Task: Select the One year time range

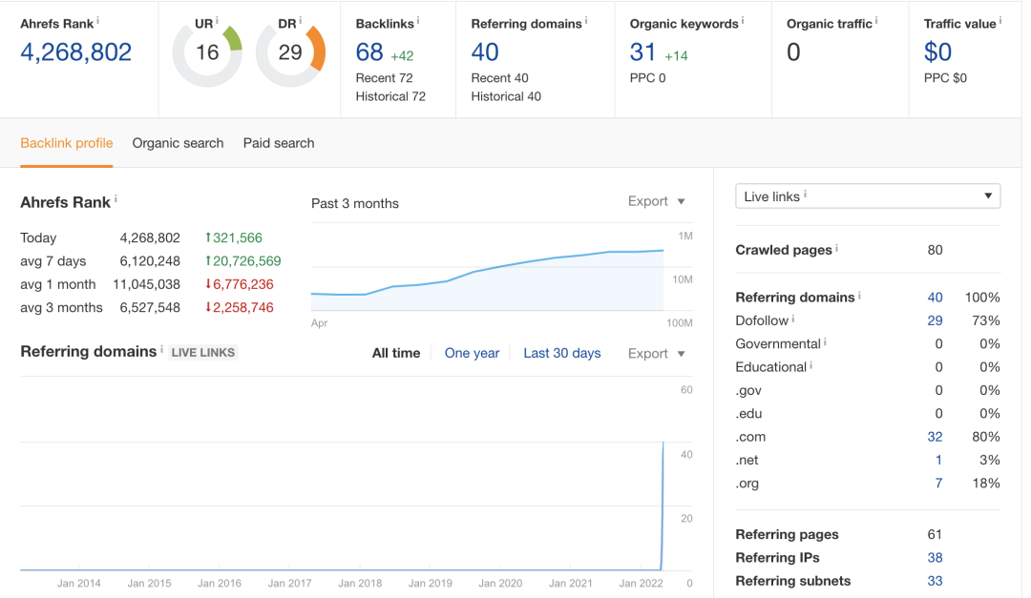Action: tap(472, 353)
